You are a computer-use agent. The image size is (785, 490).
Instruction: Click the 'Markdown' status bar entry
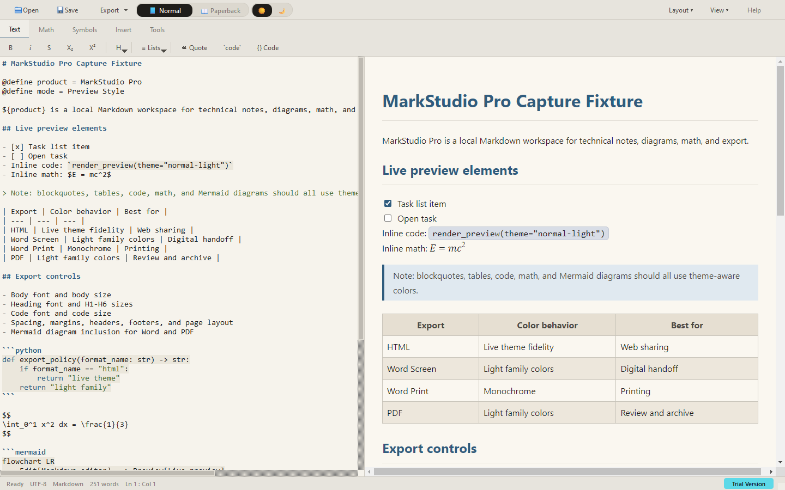(68, 484)
